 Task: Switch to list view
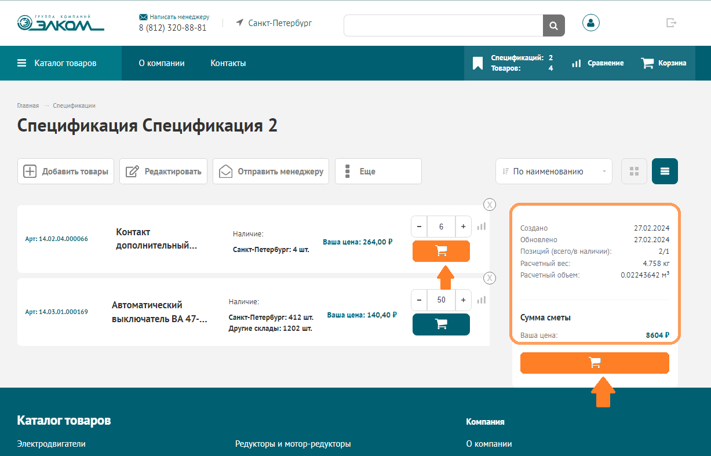(x=665, y=172)
